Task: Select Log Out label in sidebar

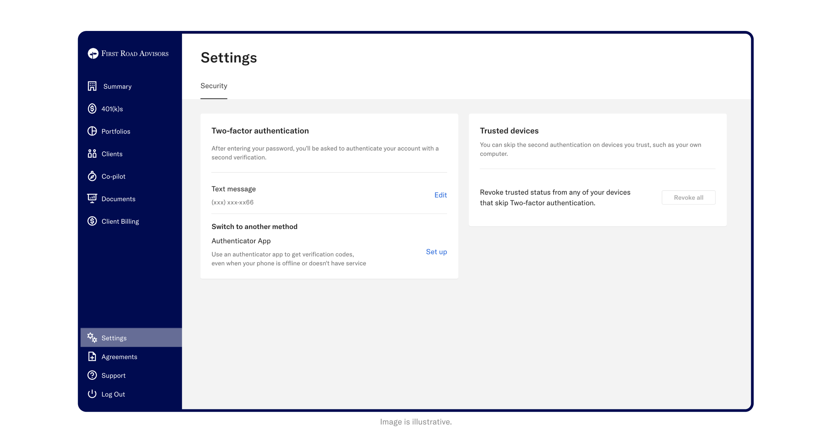Action: click(113, 394)
